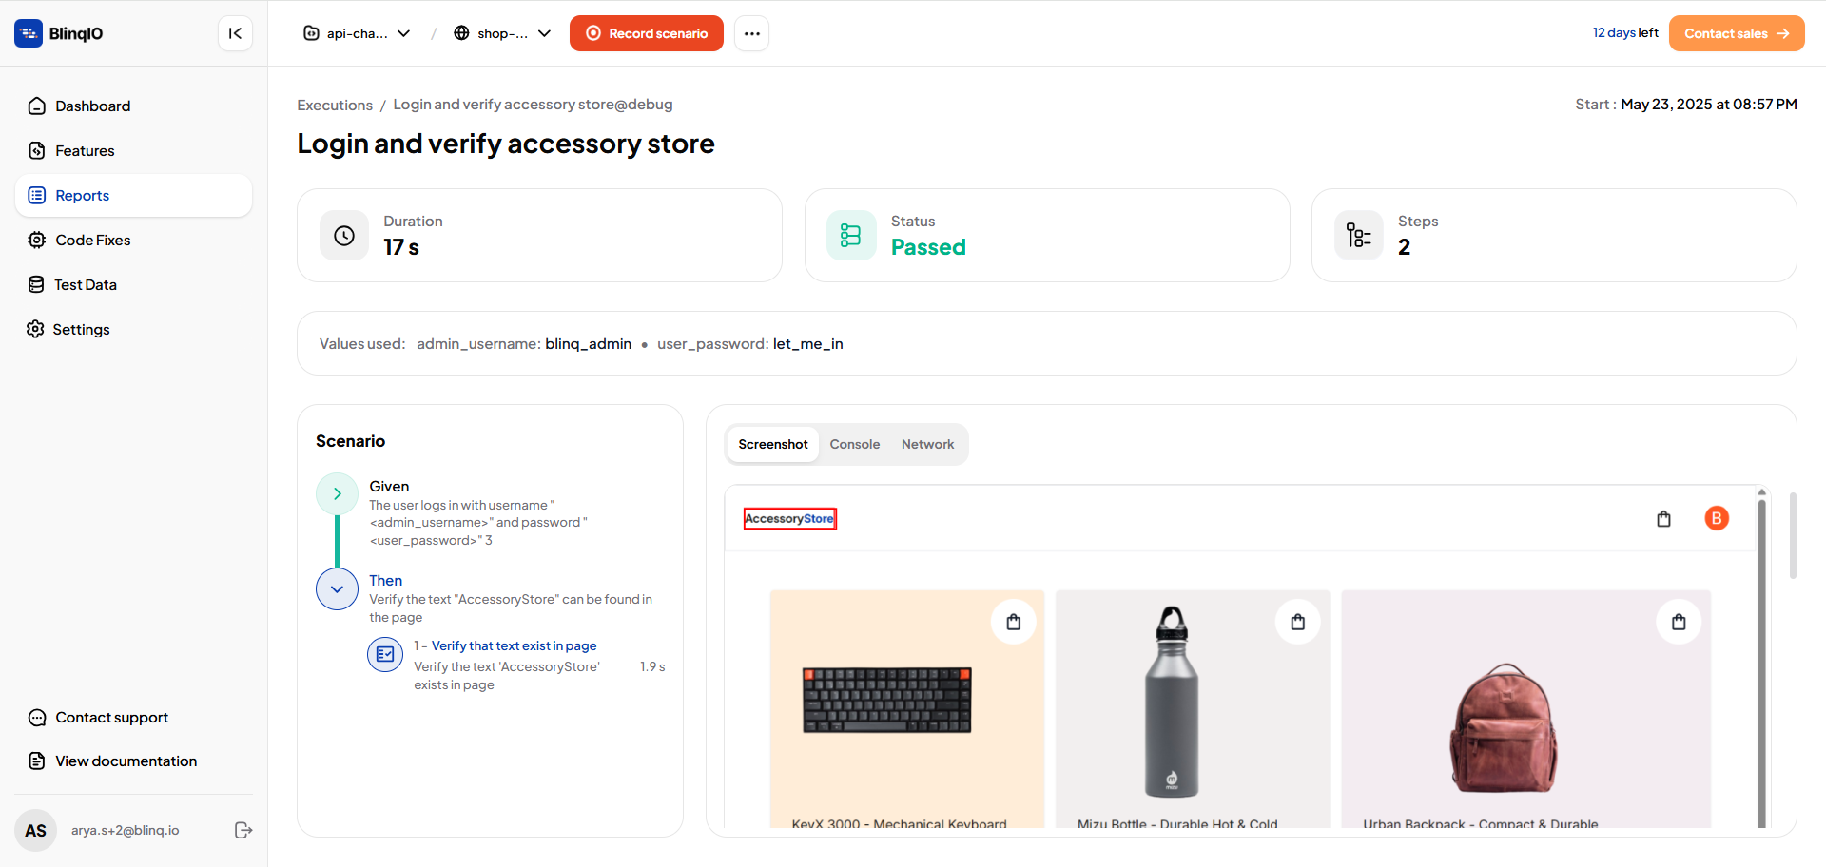1826x867 pixels.
Task: Click the Record scenario button
Action: click(x=647, y=33)
